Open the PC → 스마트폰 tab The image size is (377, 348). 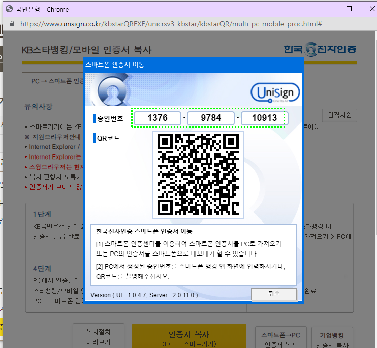(x=53, y=81)
